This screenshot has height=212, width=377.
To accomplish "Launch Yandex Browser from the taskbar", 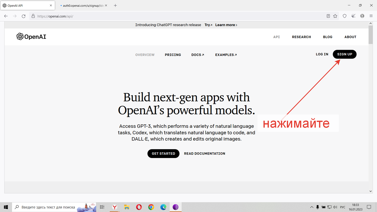I will 115,207.
